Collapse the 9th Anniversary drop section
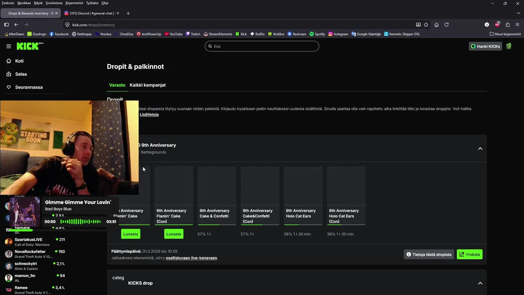Screen dimensions: 524x295 480,148
